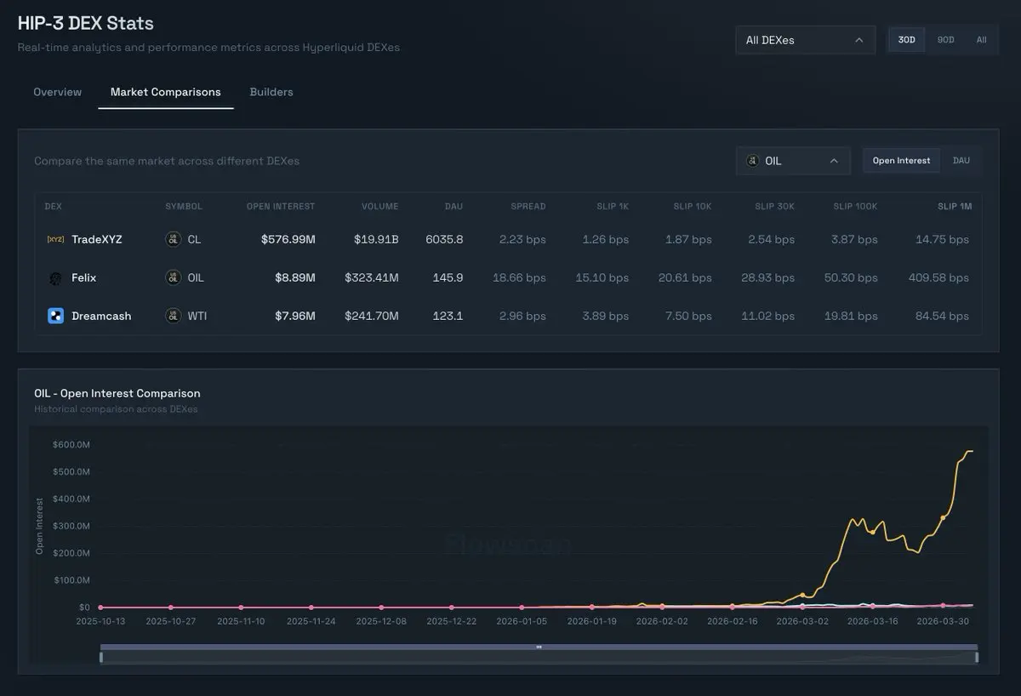
Task: Click the CL symbol oil icon
Action: coord(173,240)
